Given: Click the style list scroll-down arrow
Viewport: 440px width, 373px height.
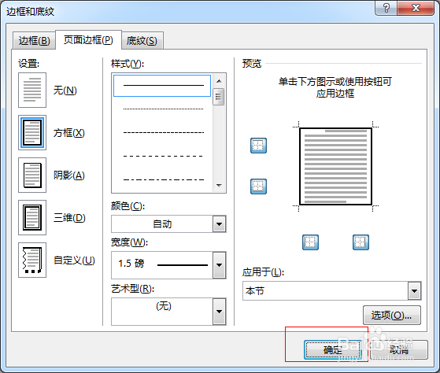Looking at the screenshot, I should pos(219,186).
